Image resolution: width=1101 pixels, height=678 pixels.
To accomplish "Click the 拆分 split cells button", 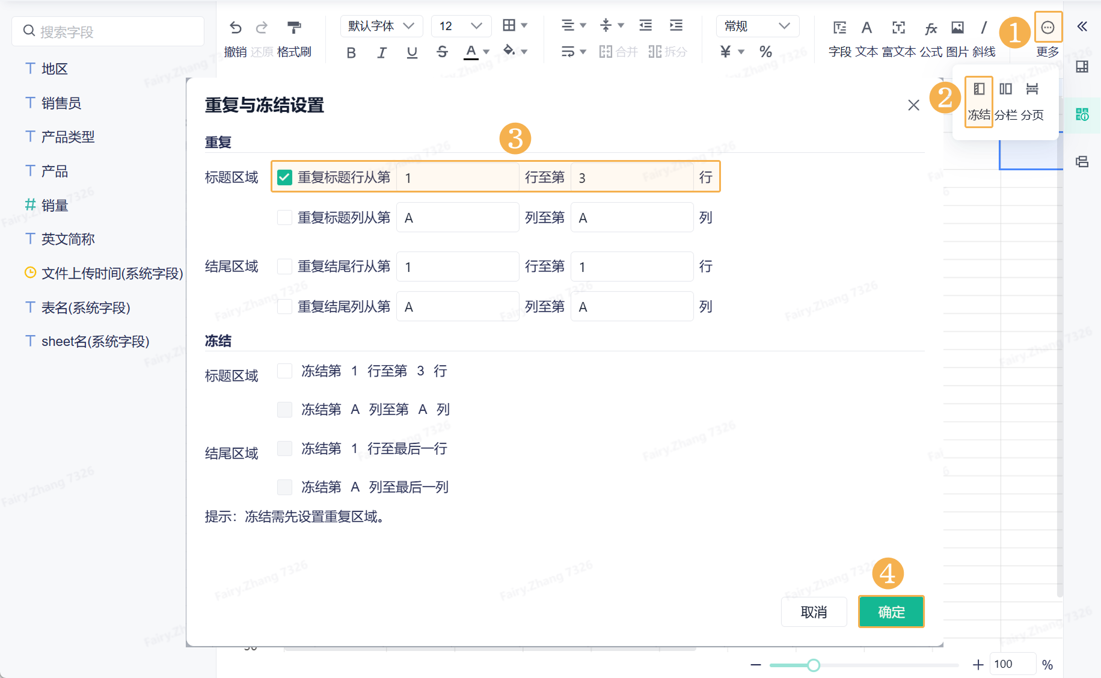I will (x=667, y=52).
